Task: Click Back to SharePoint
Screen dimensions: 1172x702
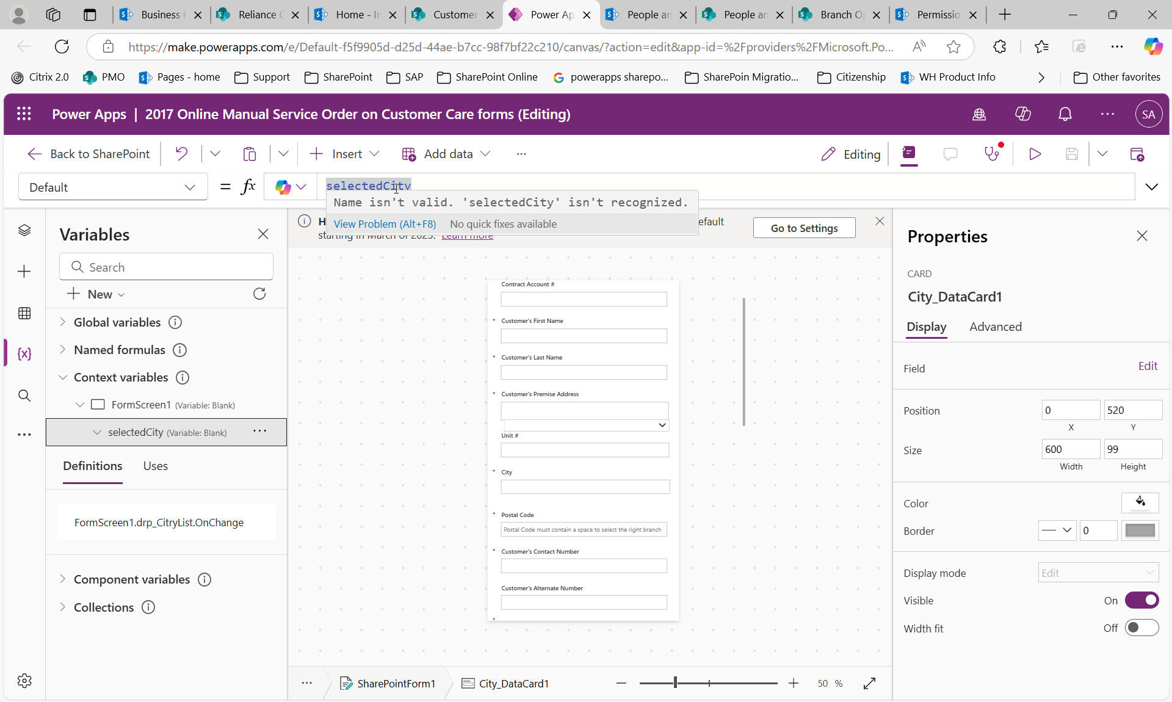Action: 89,154
